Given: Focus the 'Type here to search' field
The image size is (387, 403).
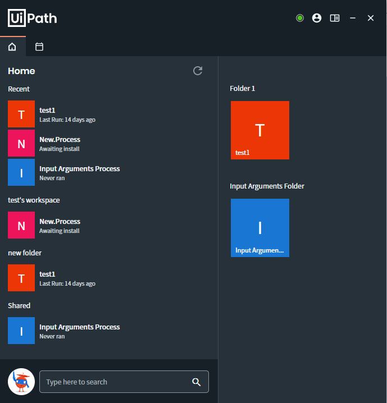Looking at the screenshot, I should [124, 382].
